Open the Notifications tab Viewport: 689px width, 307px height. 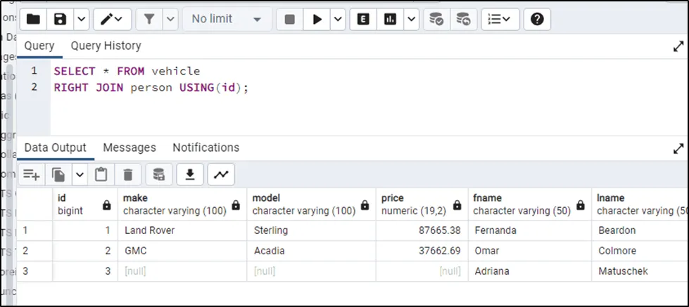coord(206,148)
